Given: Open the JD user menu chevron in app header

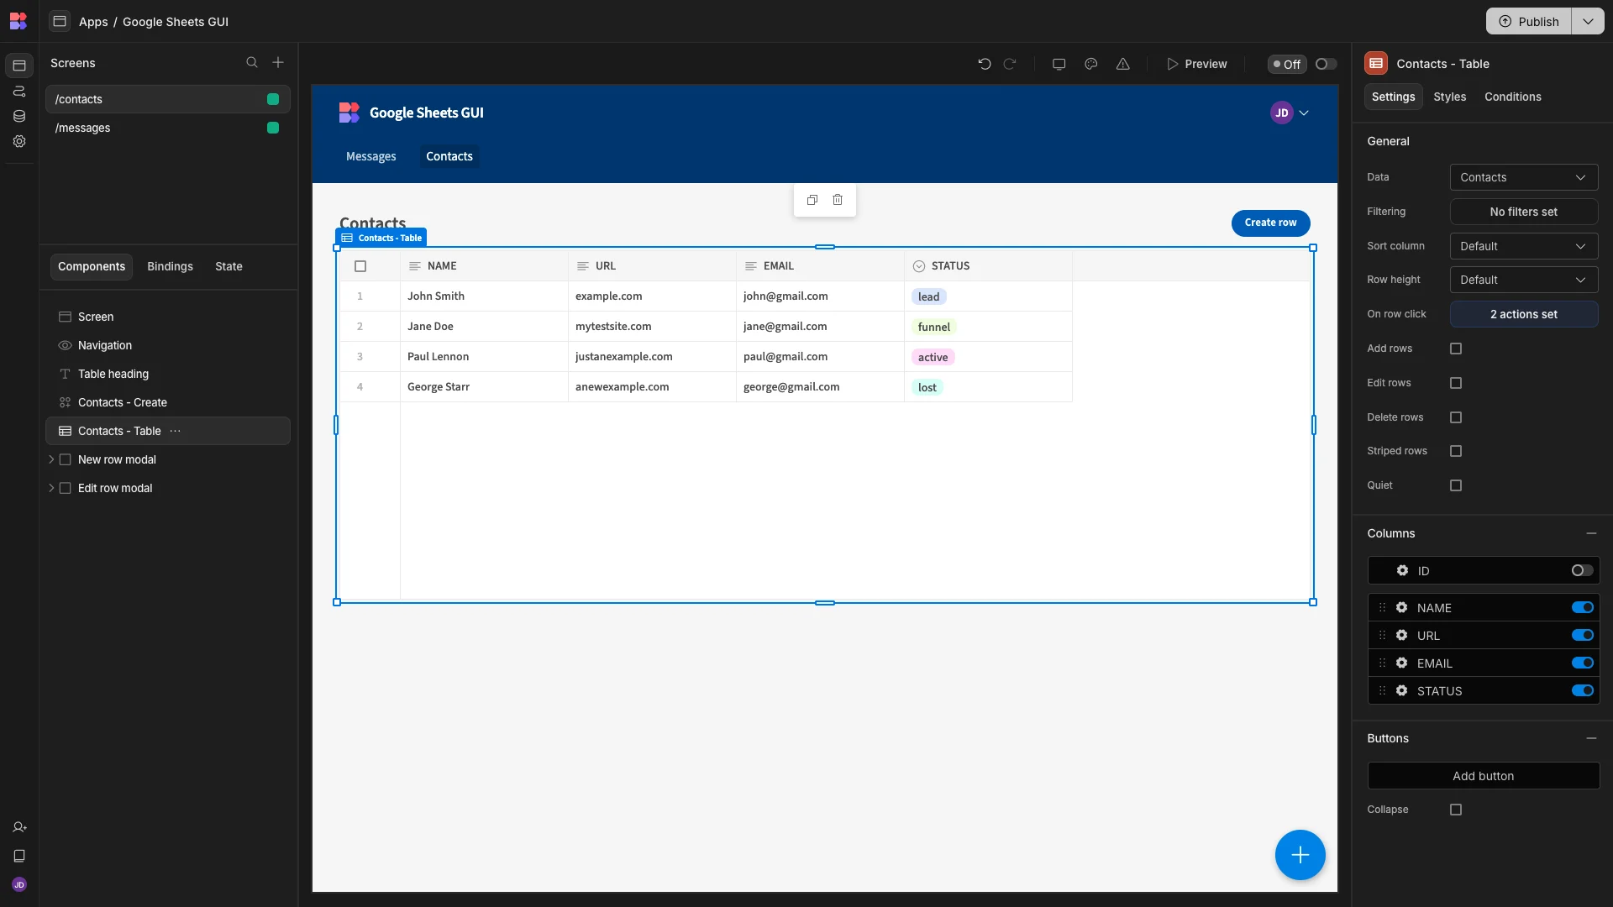Looking at the screenshot, I should (x=1304, y=113).
